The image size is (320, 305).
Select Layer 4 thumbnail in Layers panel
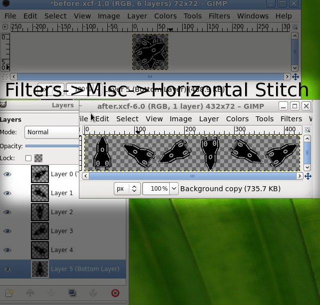point(40,250)
